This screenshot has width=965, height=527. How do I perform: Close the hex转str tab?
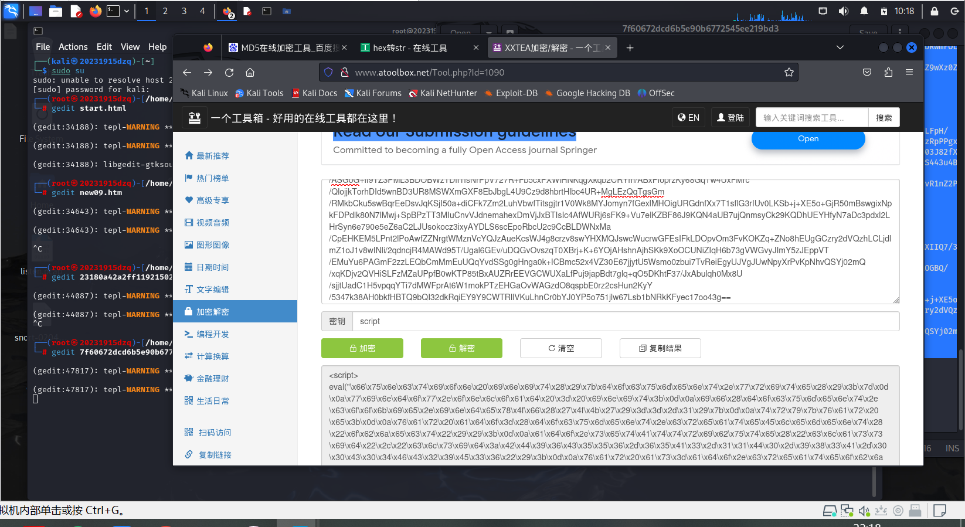pos(476,47)
